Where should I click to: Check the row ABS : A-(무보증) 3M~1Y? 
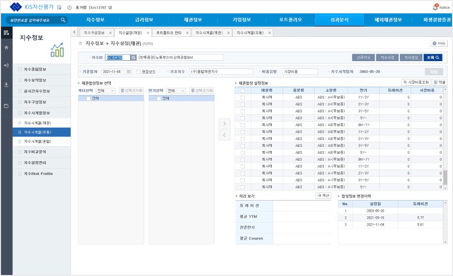click(x=243, y=160)
